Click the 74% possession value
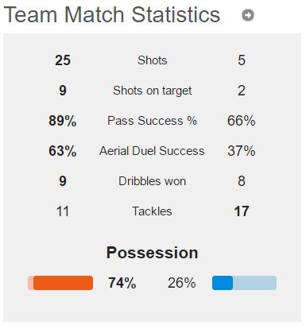The height and width of the screenshot is (333, 306). tap(122, 283)
